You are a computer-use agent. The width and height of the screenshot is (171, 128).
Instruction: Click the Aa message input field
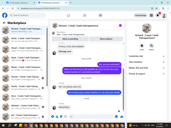(92, 117)
